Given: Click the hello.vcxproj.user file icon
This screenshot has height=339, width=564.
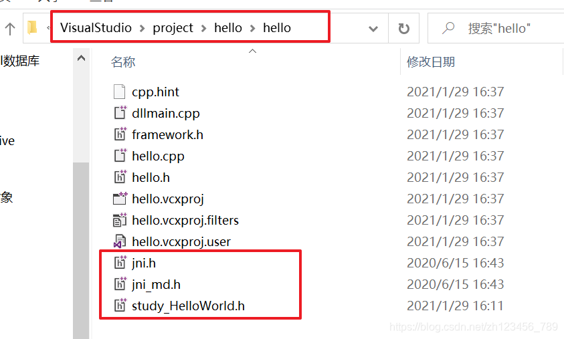Looking at the screenshot, I should click(120, 241).
